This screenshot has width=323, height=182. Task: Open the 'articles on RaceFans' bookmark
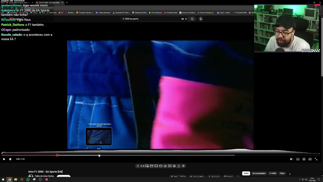tap(187, 13)
